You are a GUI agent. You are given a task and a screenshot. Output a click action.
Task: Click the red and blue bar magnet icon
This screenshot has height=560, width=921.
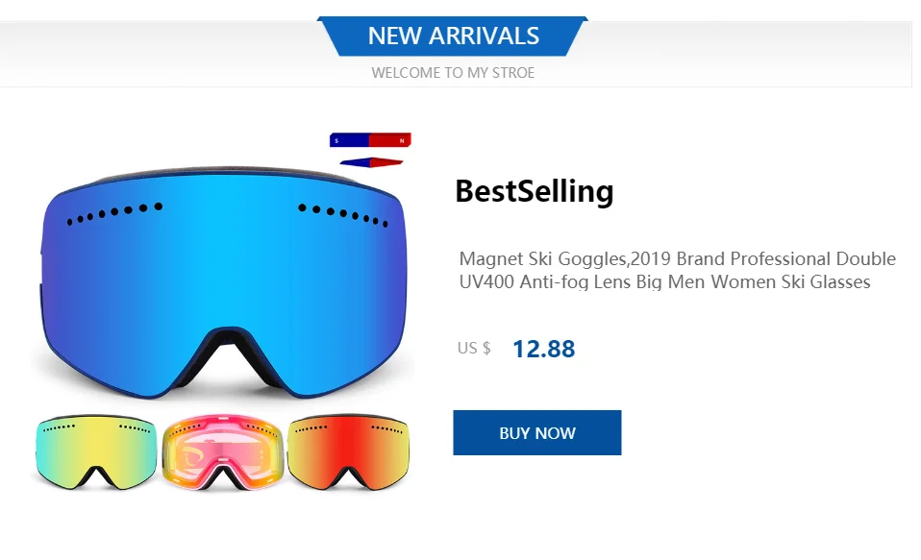tap(370, 139)
